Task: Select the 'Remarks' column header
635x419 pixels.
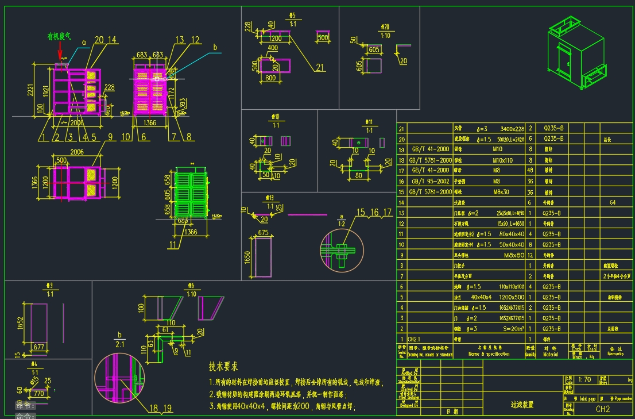Action: tap(615, 353)
